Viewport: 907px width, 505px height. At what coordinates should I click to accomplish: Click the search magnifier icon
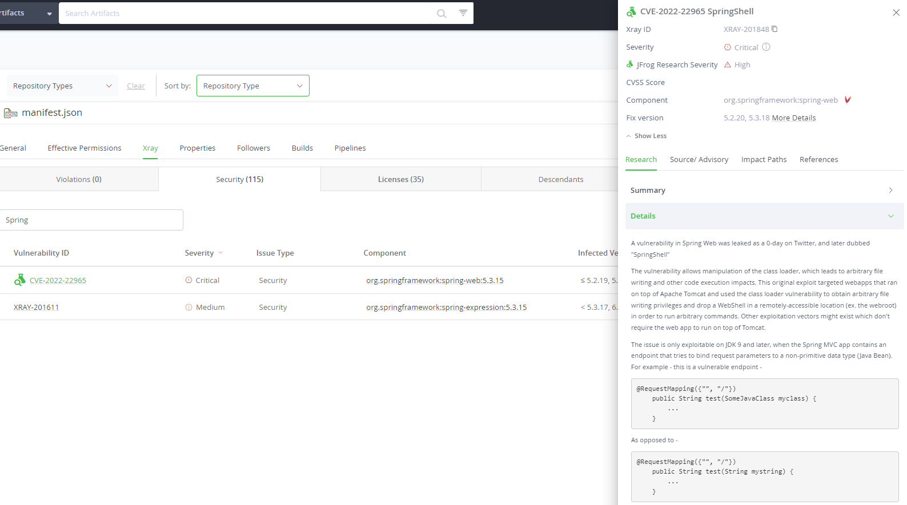click(442, 14)
